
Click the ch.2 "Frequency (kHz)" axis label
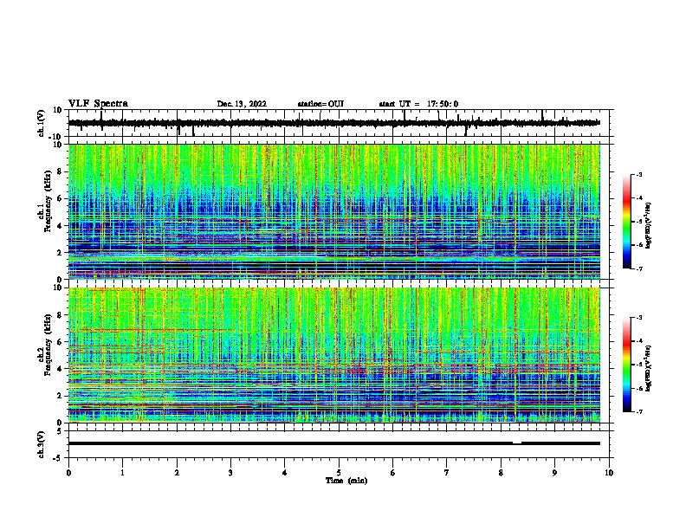pyautogui.click(x=48, y=345)
